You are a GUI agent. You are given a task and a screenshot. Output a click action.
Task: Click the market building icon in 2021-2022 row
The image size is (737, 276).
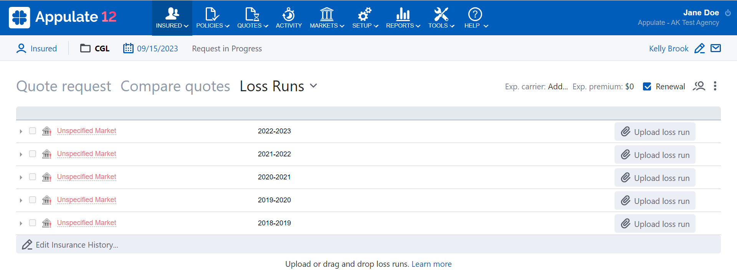coord(47,154)
